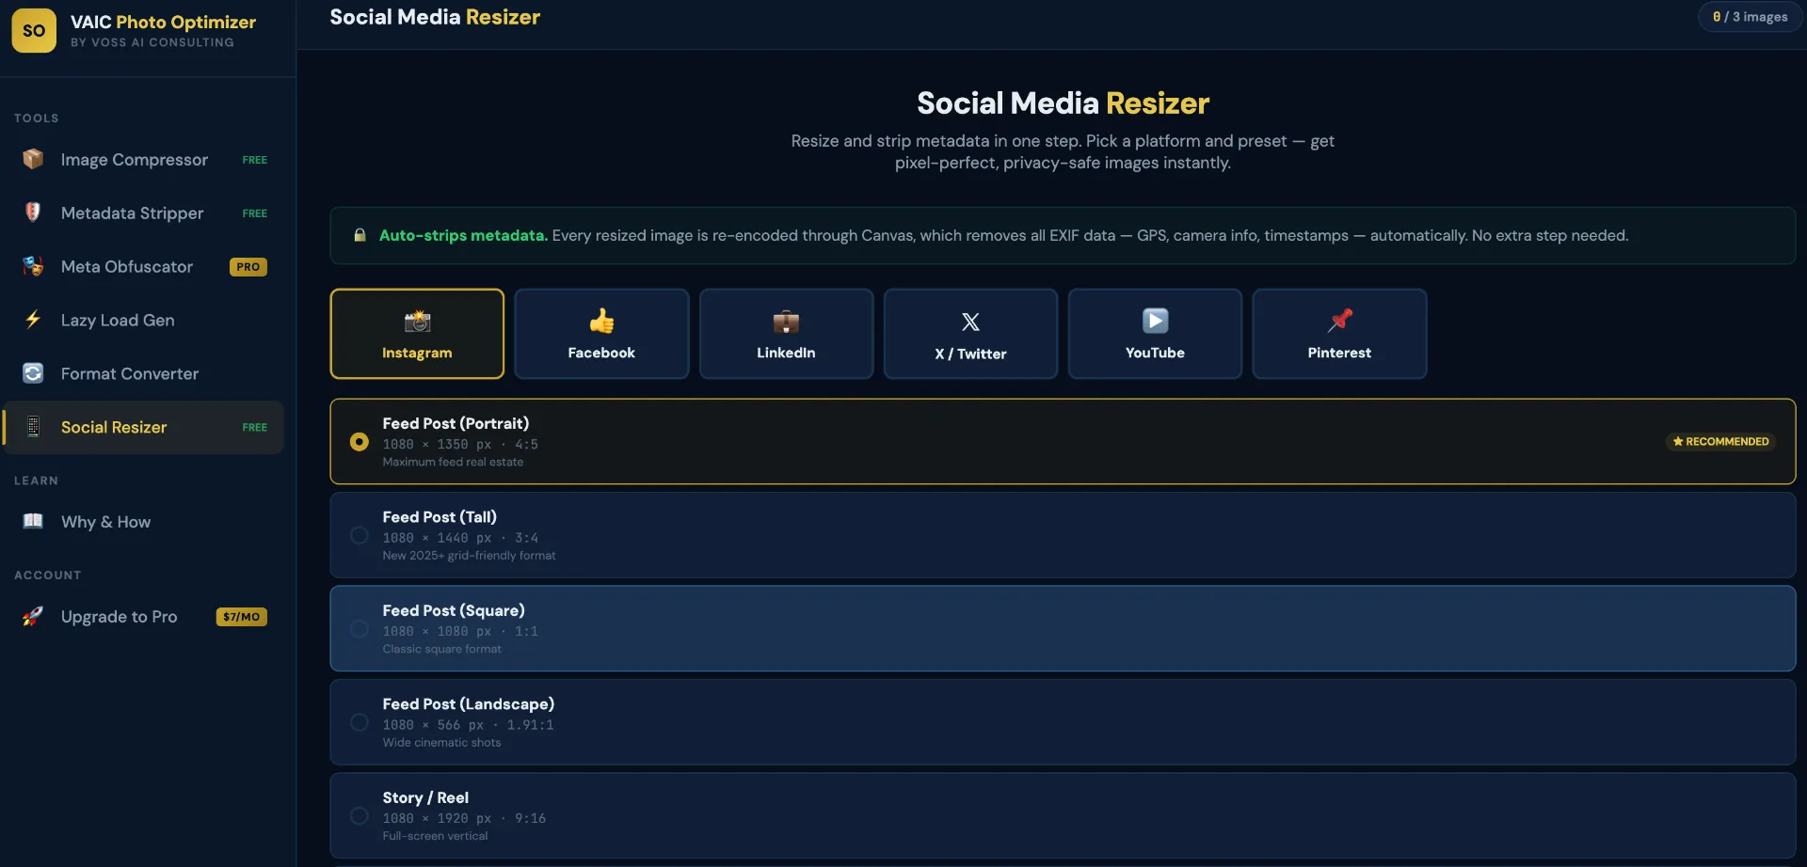Click the Why & How book icon
The image size is (1807, 867).
click(33, 521)
